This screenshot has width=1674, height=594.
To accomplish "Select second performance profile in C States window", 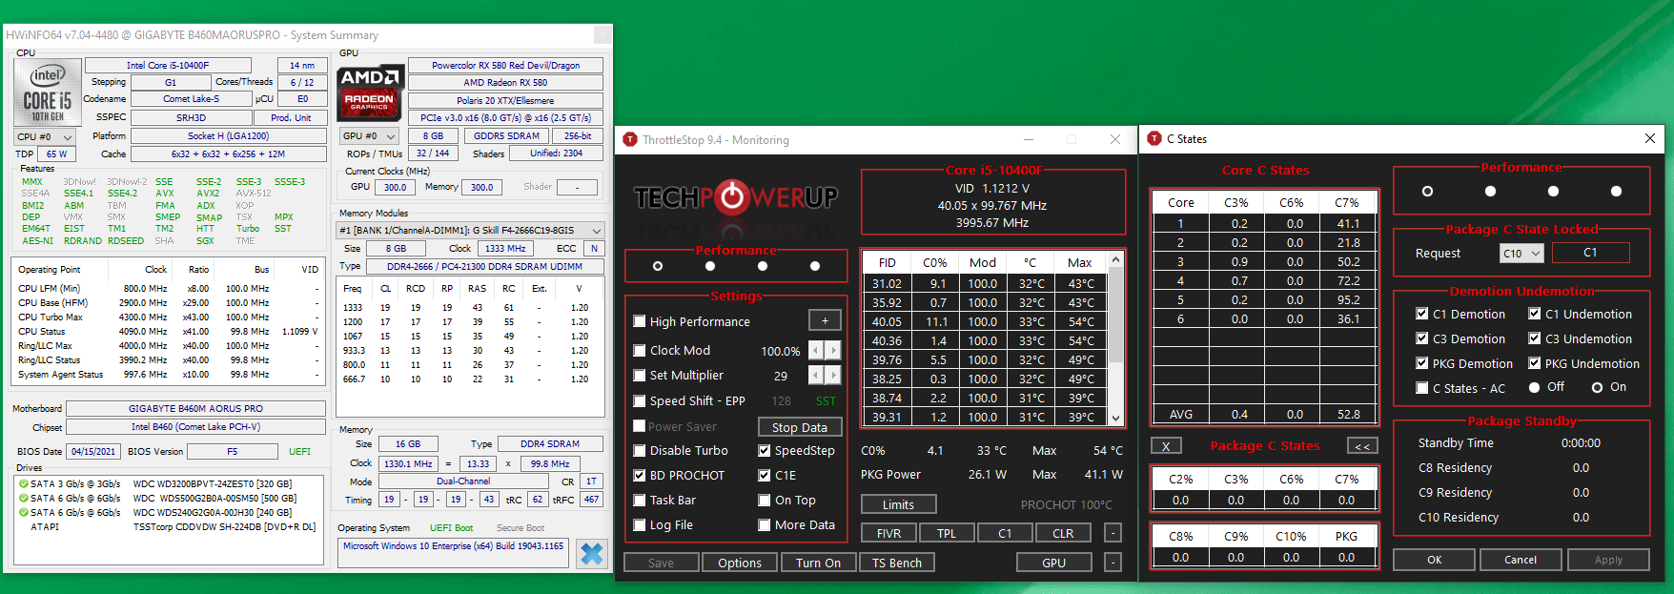I will [1490, 191].
